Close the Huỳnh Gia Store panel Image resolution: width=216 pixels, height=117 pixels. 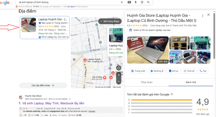coord(208,15)
